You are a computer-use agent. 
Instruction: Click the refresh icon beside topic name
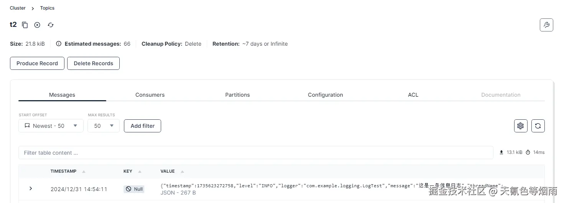[51, 25]
